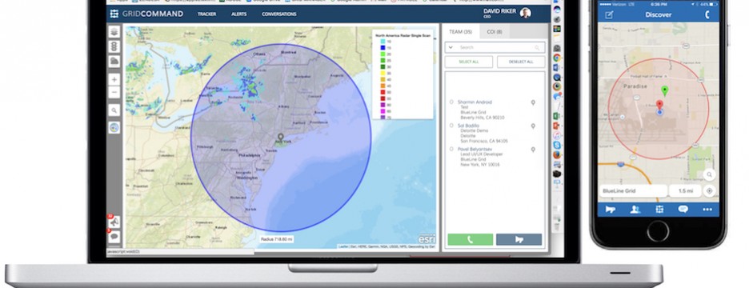749x288 pixels.
Task: Open the Alerts menu
Action: pyautogui.click(x=238, y=14)
